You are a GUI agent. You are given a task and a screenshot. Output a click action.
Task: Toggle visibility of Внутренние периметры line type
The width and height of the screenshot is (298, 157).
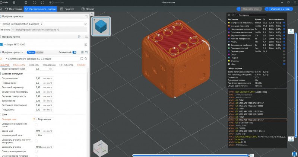pyautogui.click(x=284, y=22)
